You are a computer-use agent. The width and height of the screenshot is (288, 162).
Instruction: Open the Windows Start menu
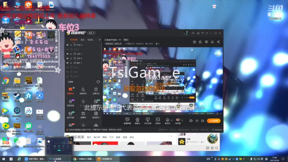pyautogui.click(x=4, y=159)
